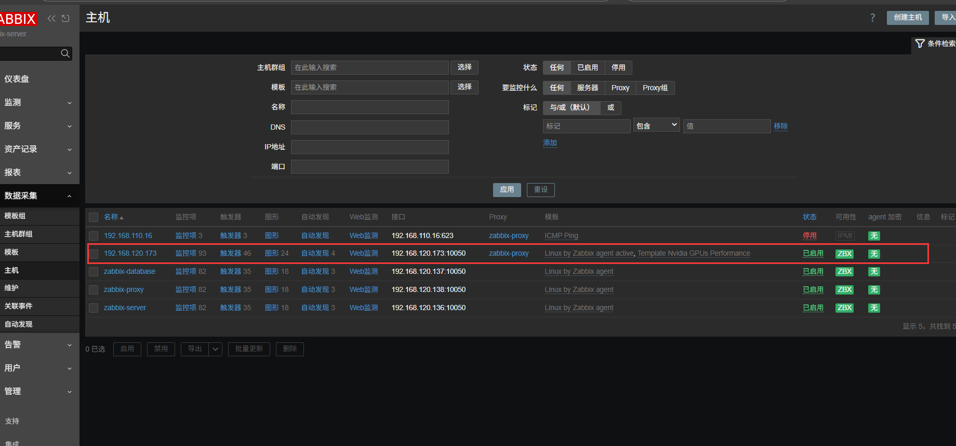956x446 pixels.
Task: Collapse the sidebar with double-chevron icon
Action: click(x=51, y=19)
